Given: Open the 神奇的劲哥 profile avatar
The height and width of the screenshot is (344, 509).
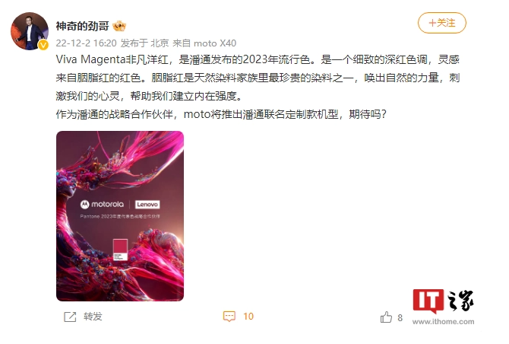Looking at the screenshot, I should tap(30, 31).
